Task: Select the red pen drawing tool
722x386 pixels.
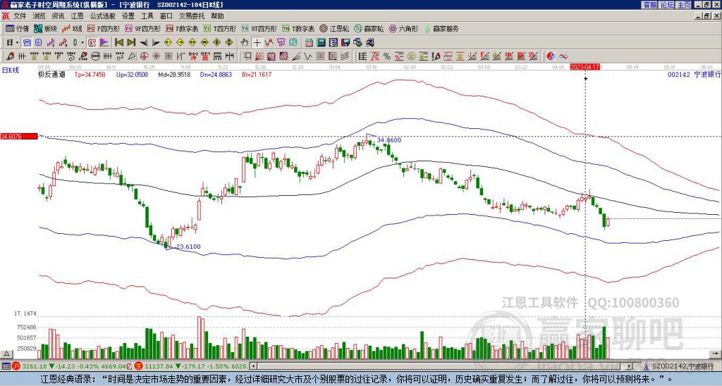Action: (x=10, y=56)
